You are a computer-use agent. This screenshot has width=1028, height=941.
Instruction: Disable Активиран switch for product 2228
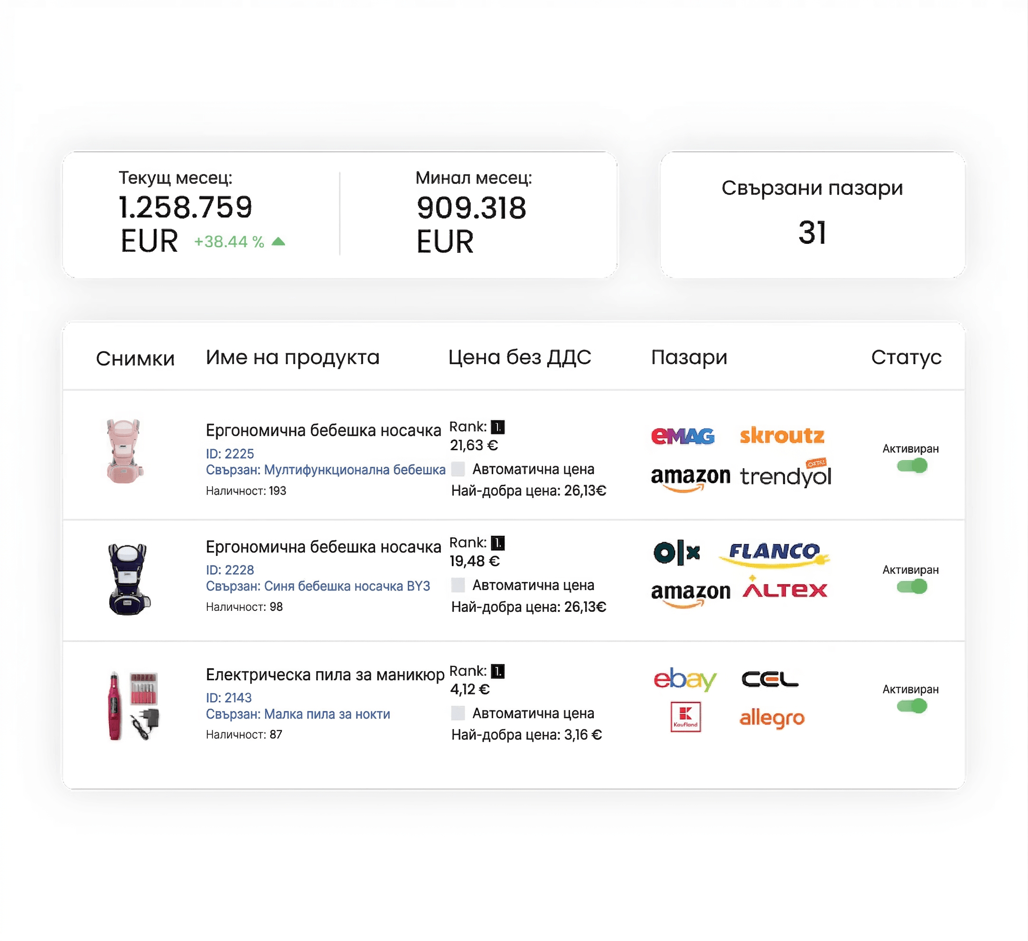(912, 587)
